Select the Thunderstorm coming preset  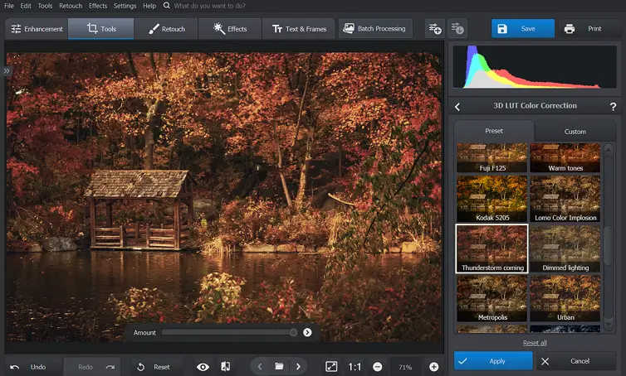pyautogui.click(x=492, y=248)
